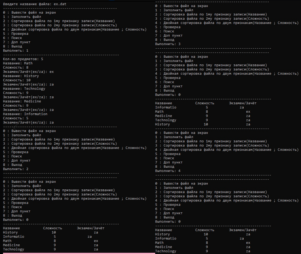
Task: Click menu option 8 'Выход' directly above 'Выполнить: 1'
Action: (13, 46)
